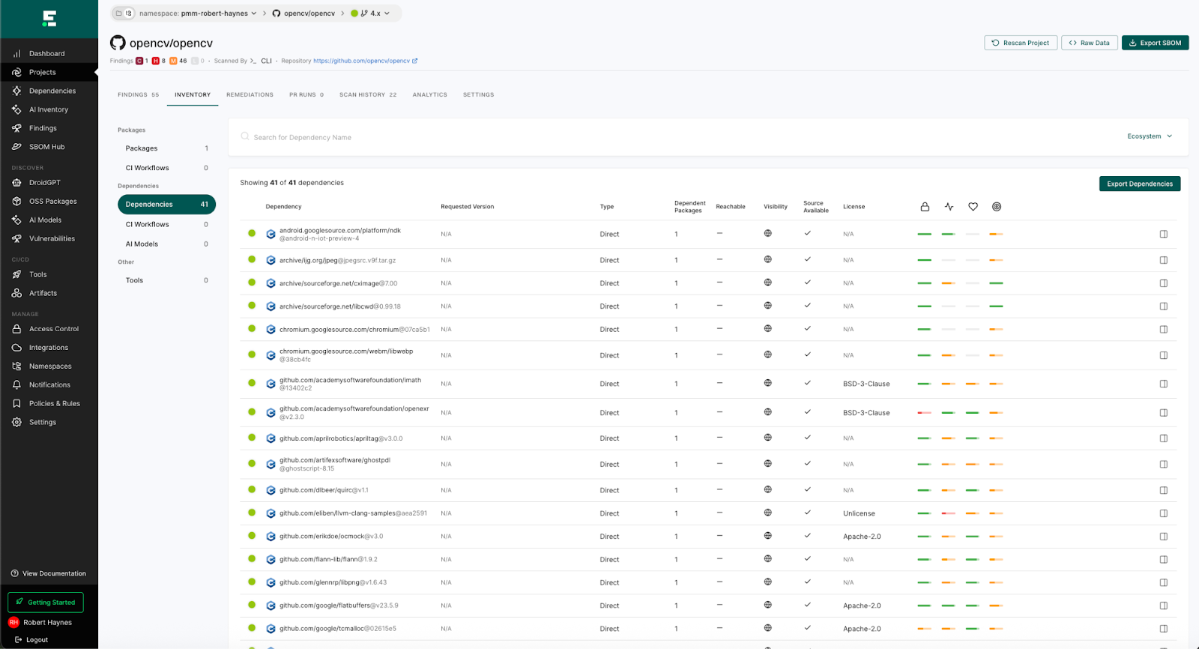Open AI Inventory in sidebar
Image resolution: width=1199 pixels, height=649 pixels.
tap(48, 109)
